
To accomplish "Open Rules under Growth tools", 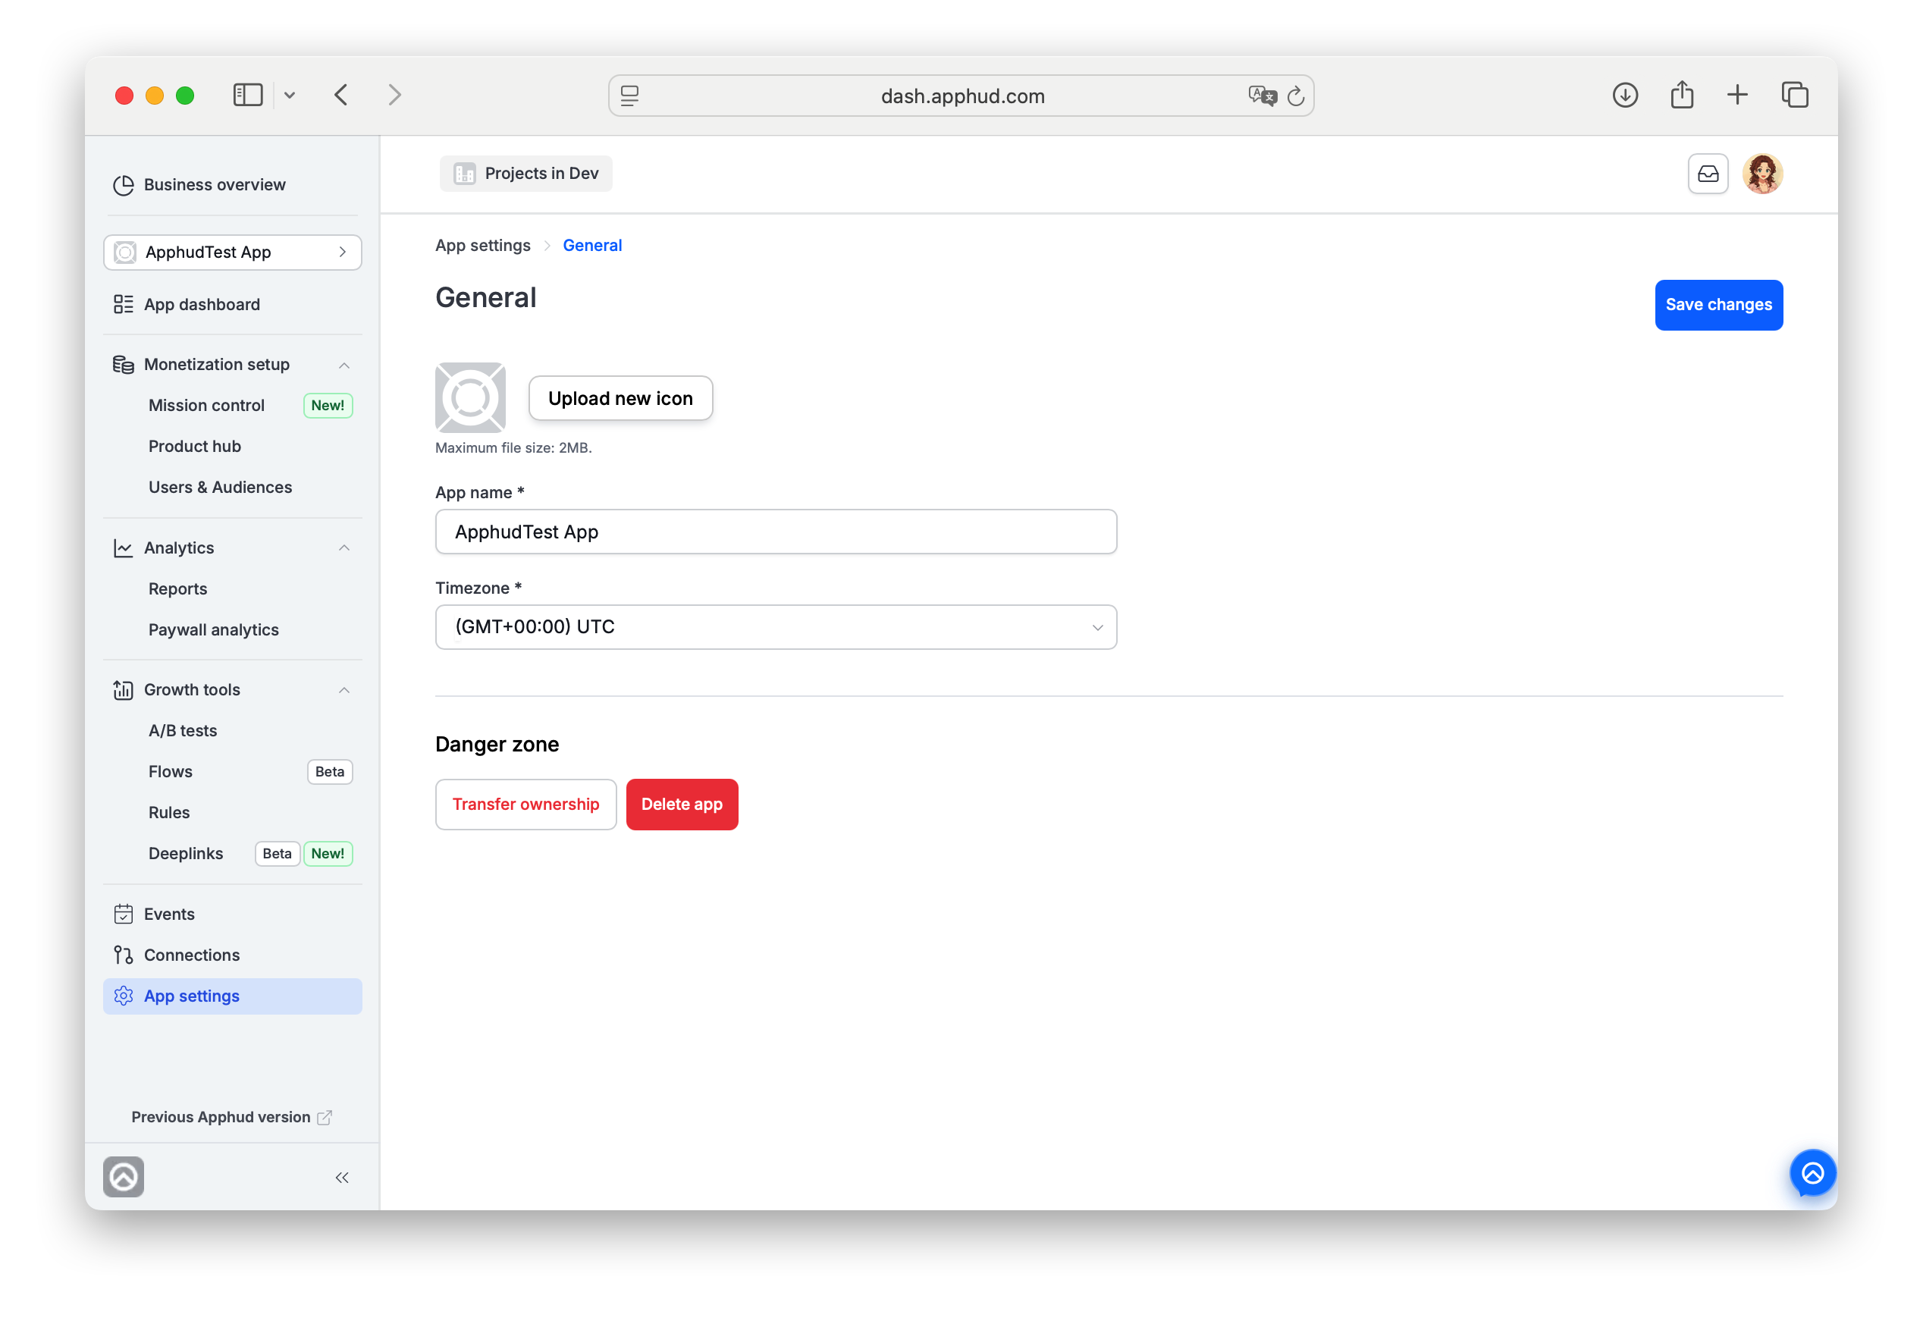I will point(169,812).
